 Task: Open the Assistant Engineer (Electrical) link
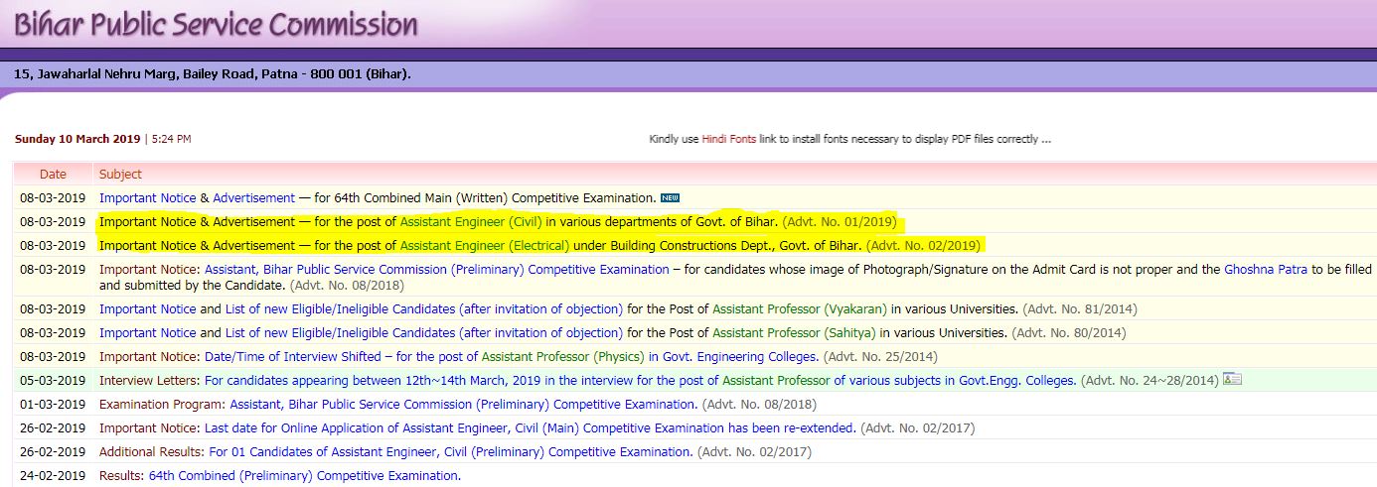[485, 245]
